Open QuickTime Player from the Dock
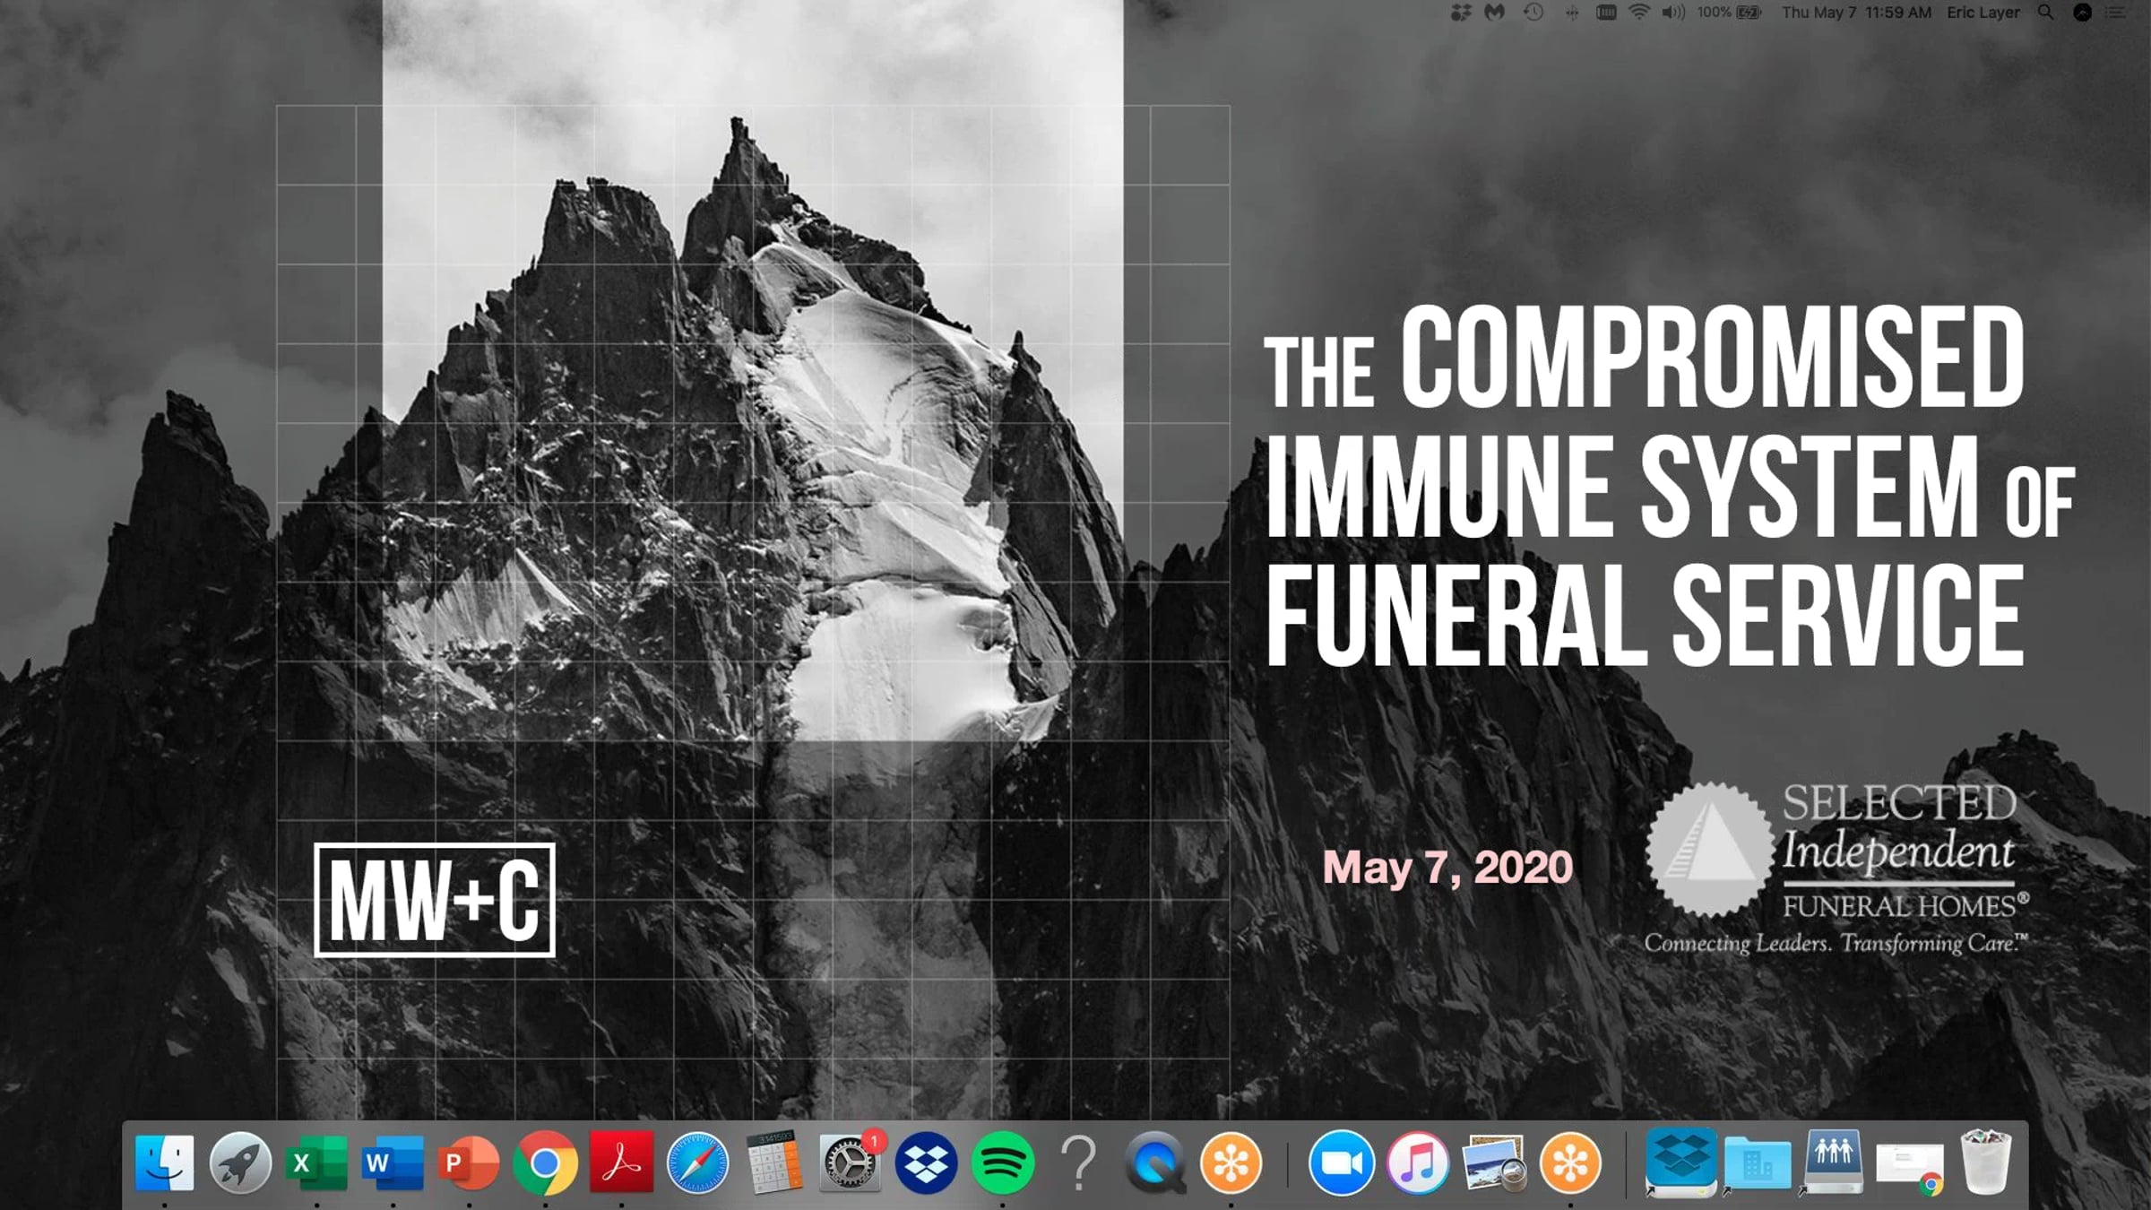The height and width of the screenshot is (1210, 2151). (1154, 1162)
